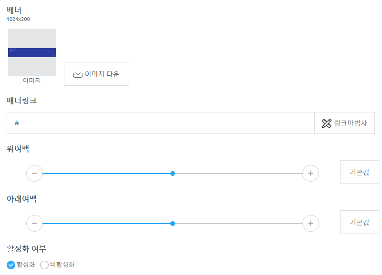Screen dimensions: 382x275
Task: Decrease 위여백 with the minus button
Action: [35, 173]
